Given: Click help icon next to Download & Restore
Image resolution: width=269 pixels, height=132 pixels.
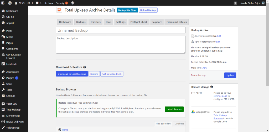Looking at the screenshot, I should 85,67.
